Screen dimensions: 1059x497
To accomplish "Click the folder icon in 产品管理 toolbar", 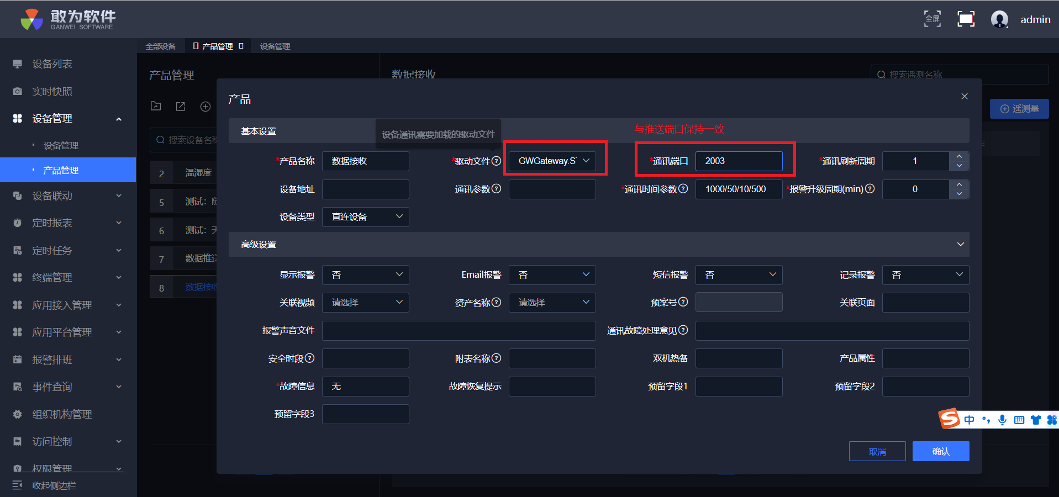I will (x=156, y=106).
